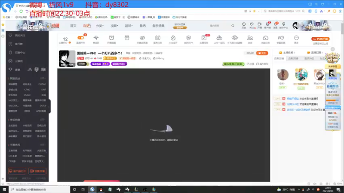
Task: Collapse the left sidebar with its edge arrow
Action: pyautogui.click(x=49, y=106)
